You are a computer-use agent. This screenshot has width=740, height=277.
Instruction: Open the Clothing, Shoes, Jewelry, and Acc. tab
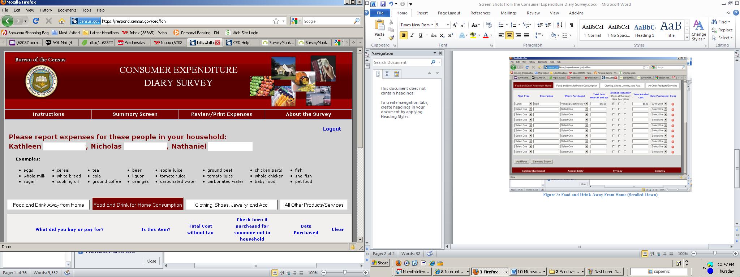[x=232, y=205]
